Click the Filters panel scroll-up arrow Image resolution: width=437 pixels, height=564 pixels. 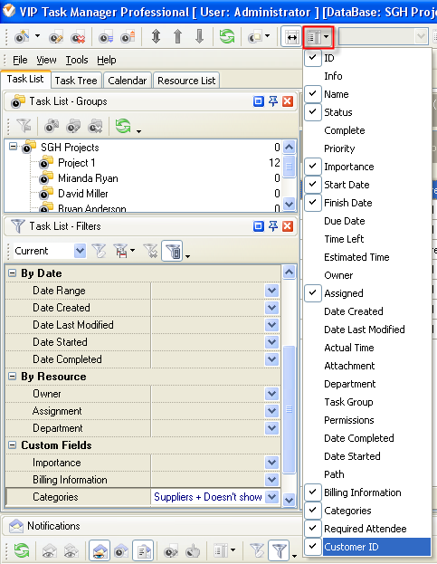tap(290, 272)
